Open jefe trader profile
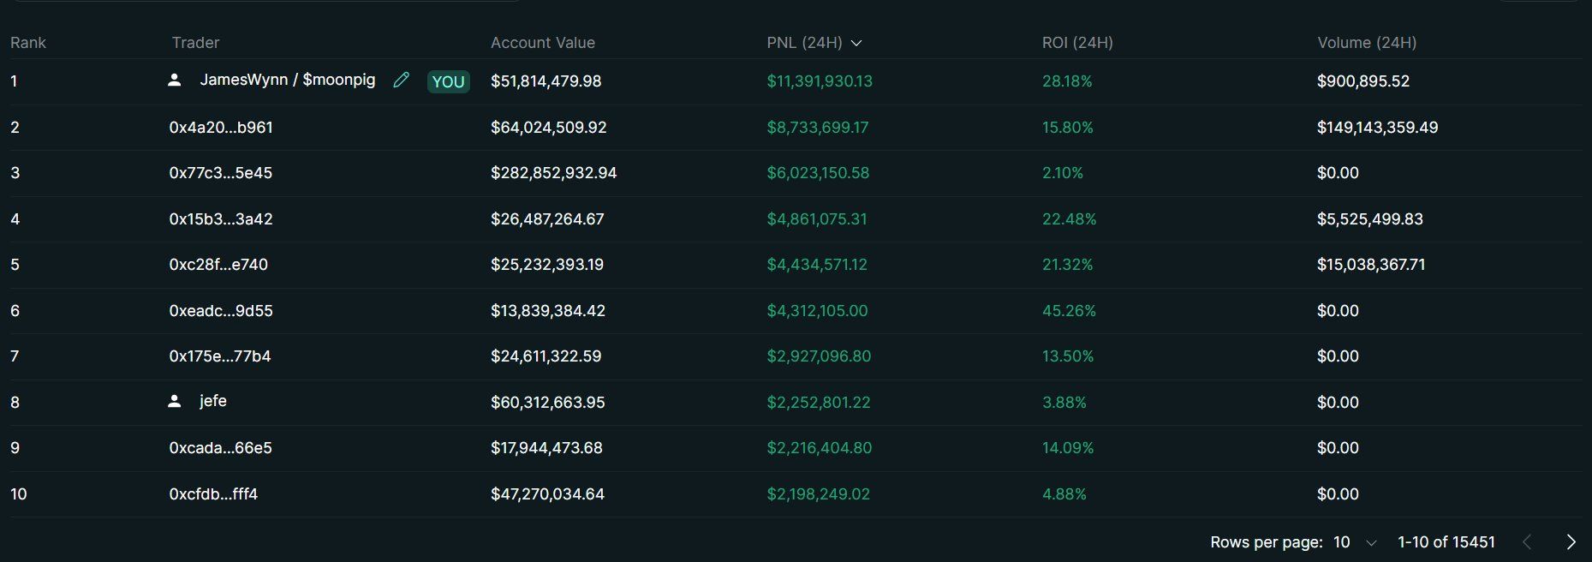 (213, 401)
